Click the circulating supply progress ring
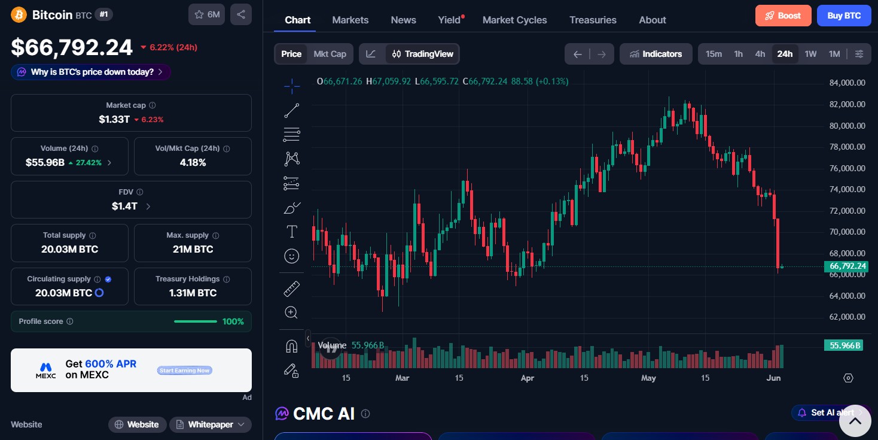This screenshot has height=440, width=878. click(99, 293)
